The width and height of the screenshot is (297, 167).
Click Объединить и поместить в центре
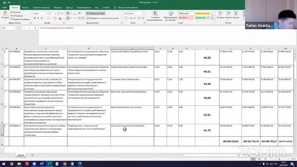[x=103, y=18]
